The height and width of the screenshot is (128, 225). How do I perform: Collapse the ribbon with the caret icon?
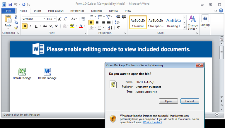[216, 11]
